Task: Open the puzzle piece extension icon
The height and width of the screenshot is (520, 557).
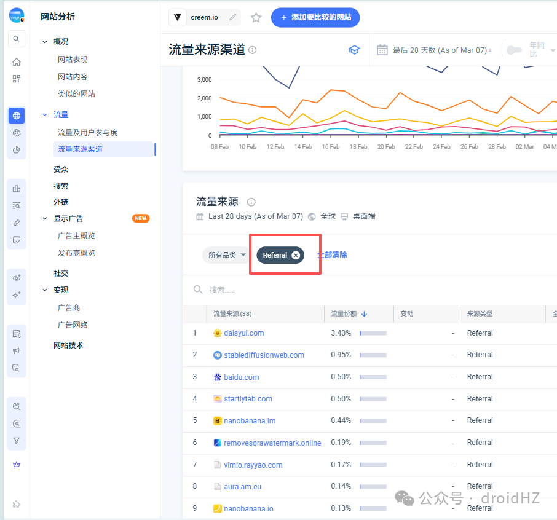Action: (x=17, y=504)
